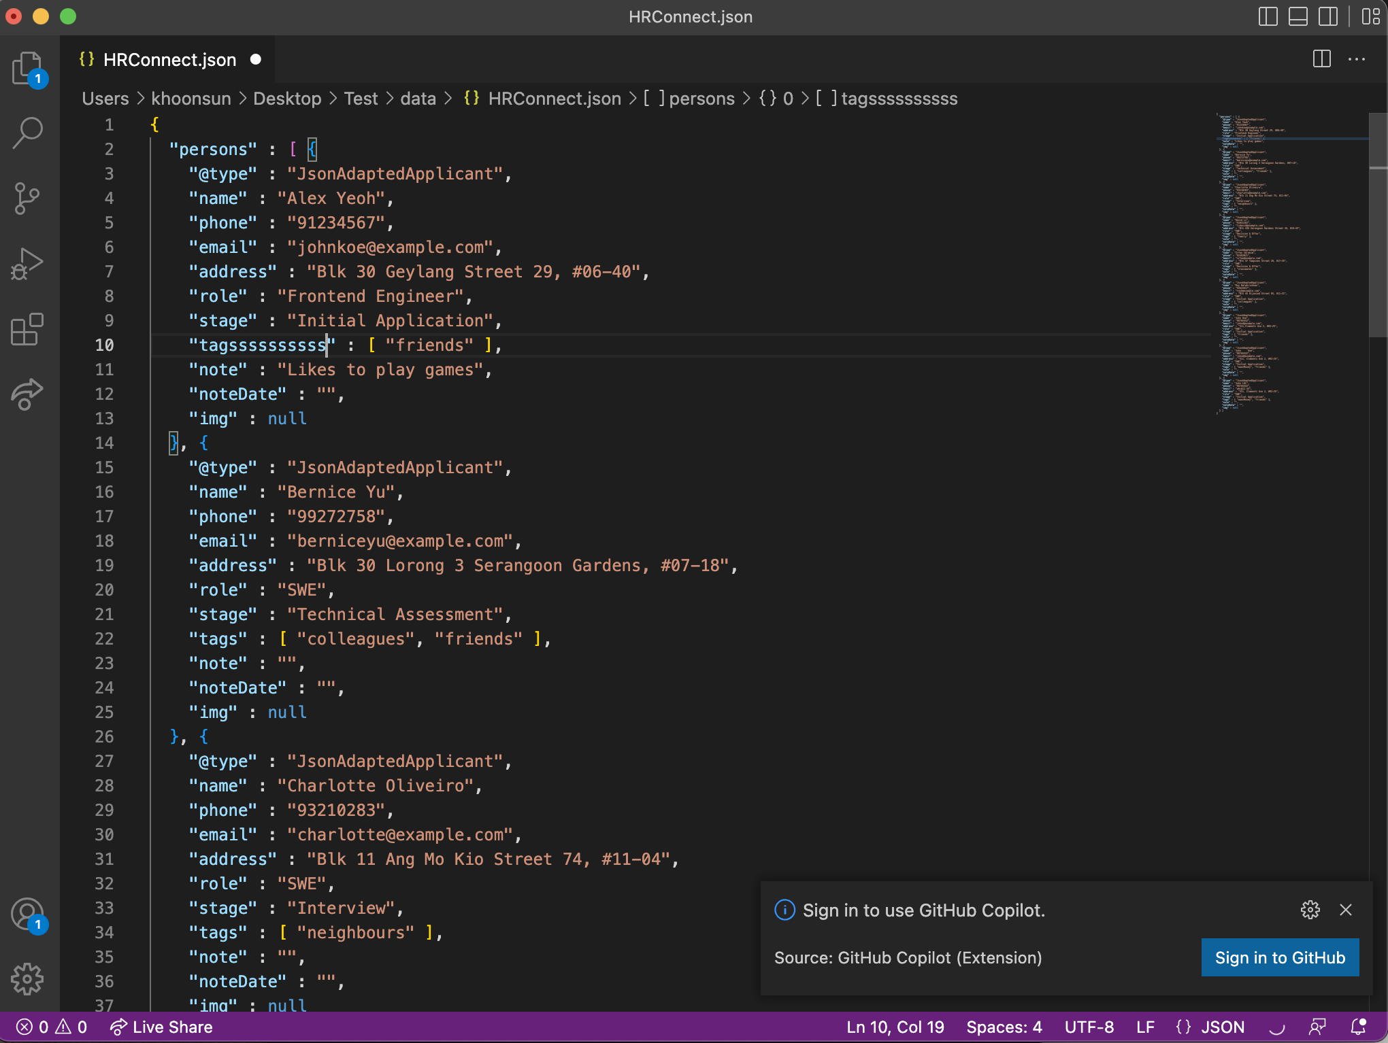This screenshot has width=1388, height=1043.
Task: Toggle the secondary side bar layout button
Action: tap(1327, 16)
